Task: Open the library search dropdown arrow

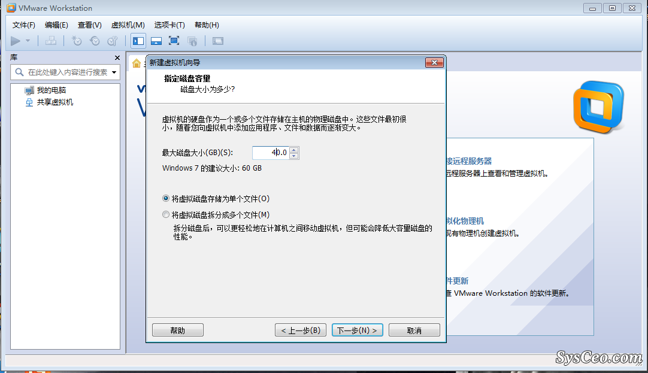Action: coord(114,72)
